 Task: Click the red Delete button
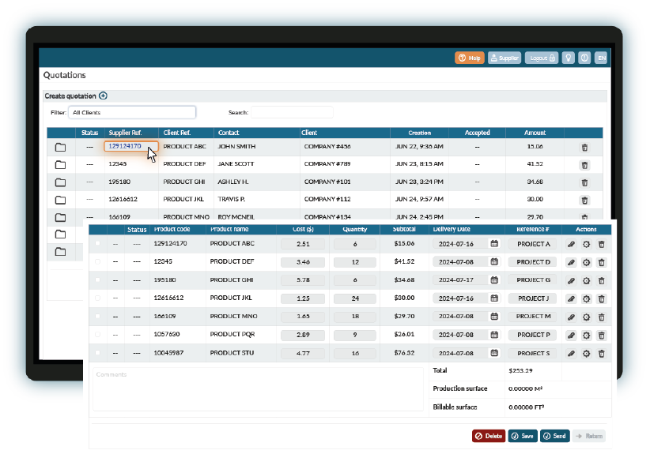(x=489, y=436)
